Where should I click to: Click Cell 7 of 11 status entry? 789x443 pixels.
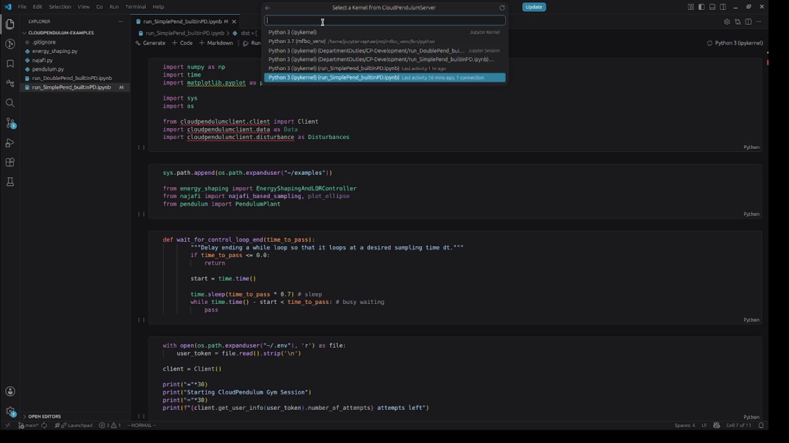[x=739, y=425]
